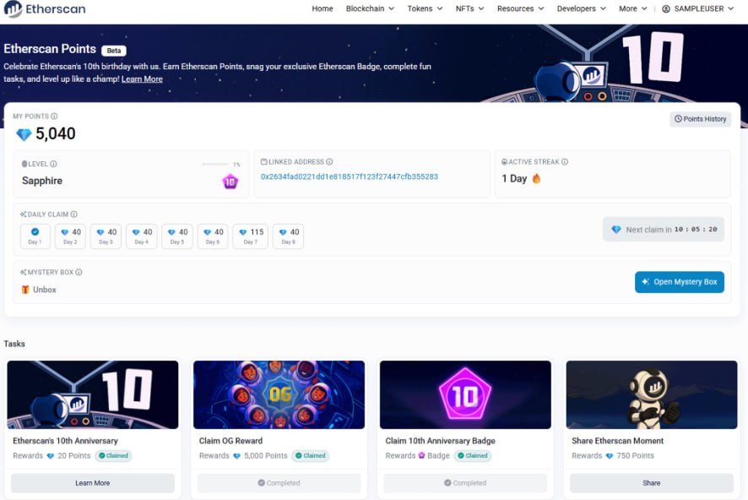This screenshot has height=500, width=748.
Task: Click the Open Mystery Box button
Action: (680, 282)
